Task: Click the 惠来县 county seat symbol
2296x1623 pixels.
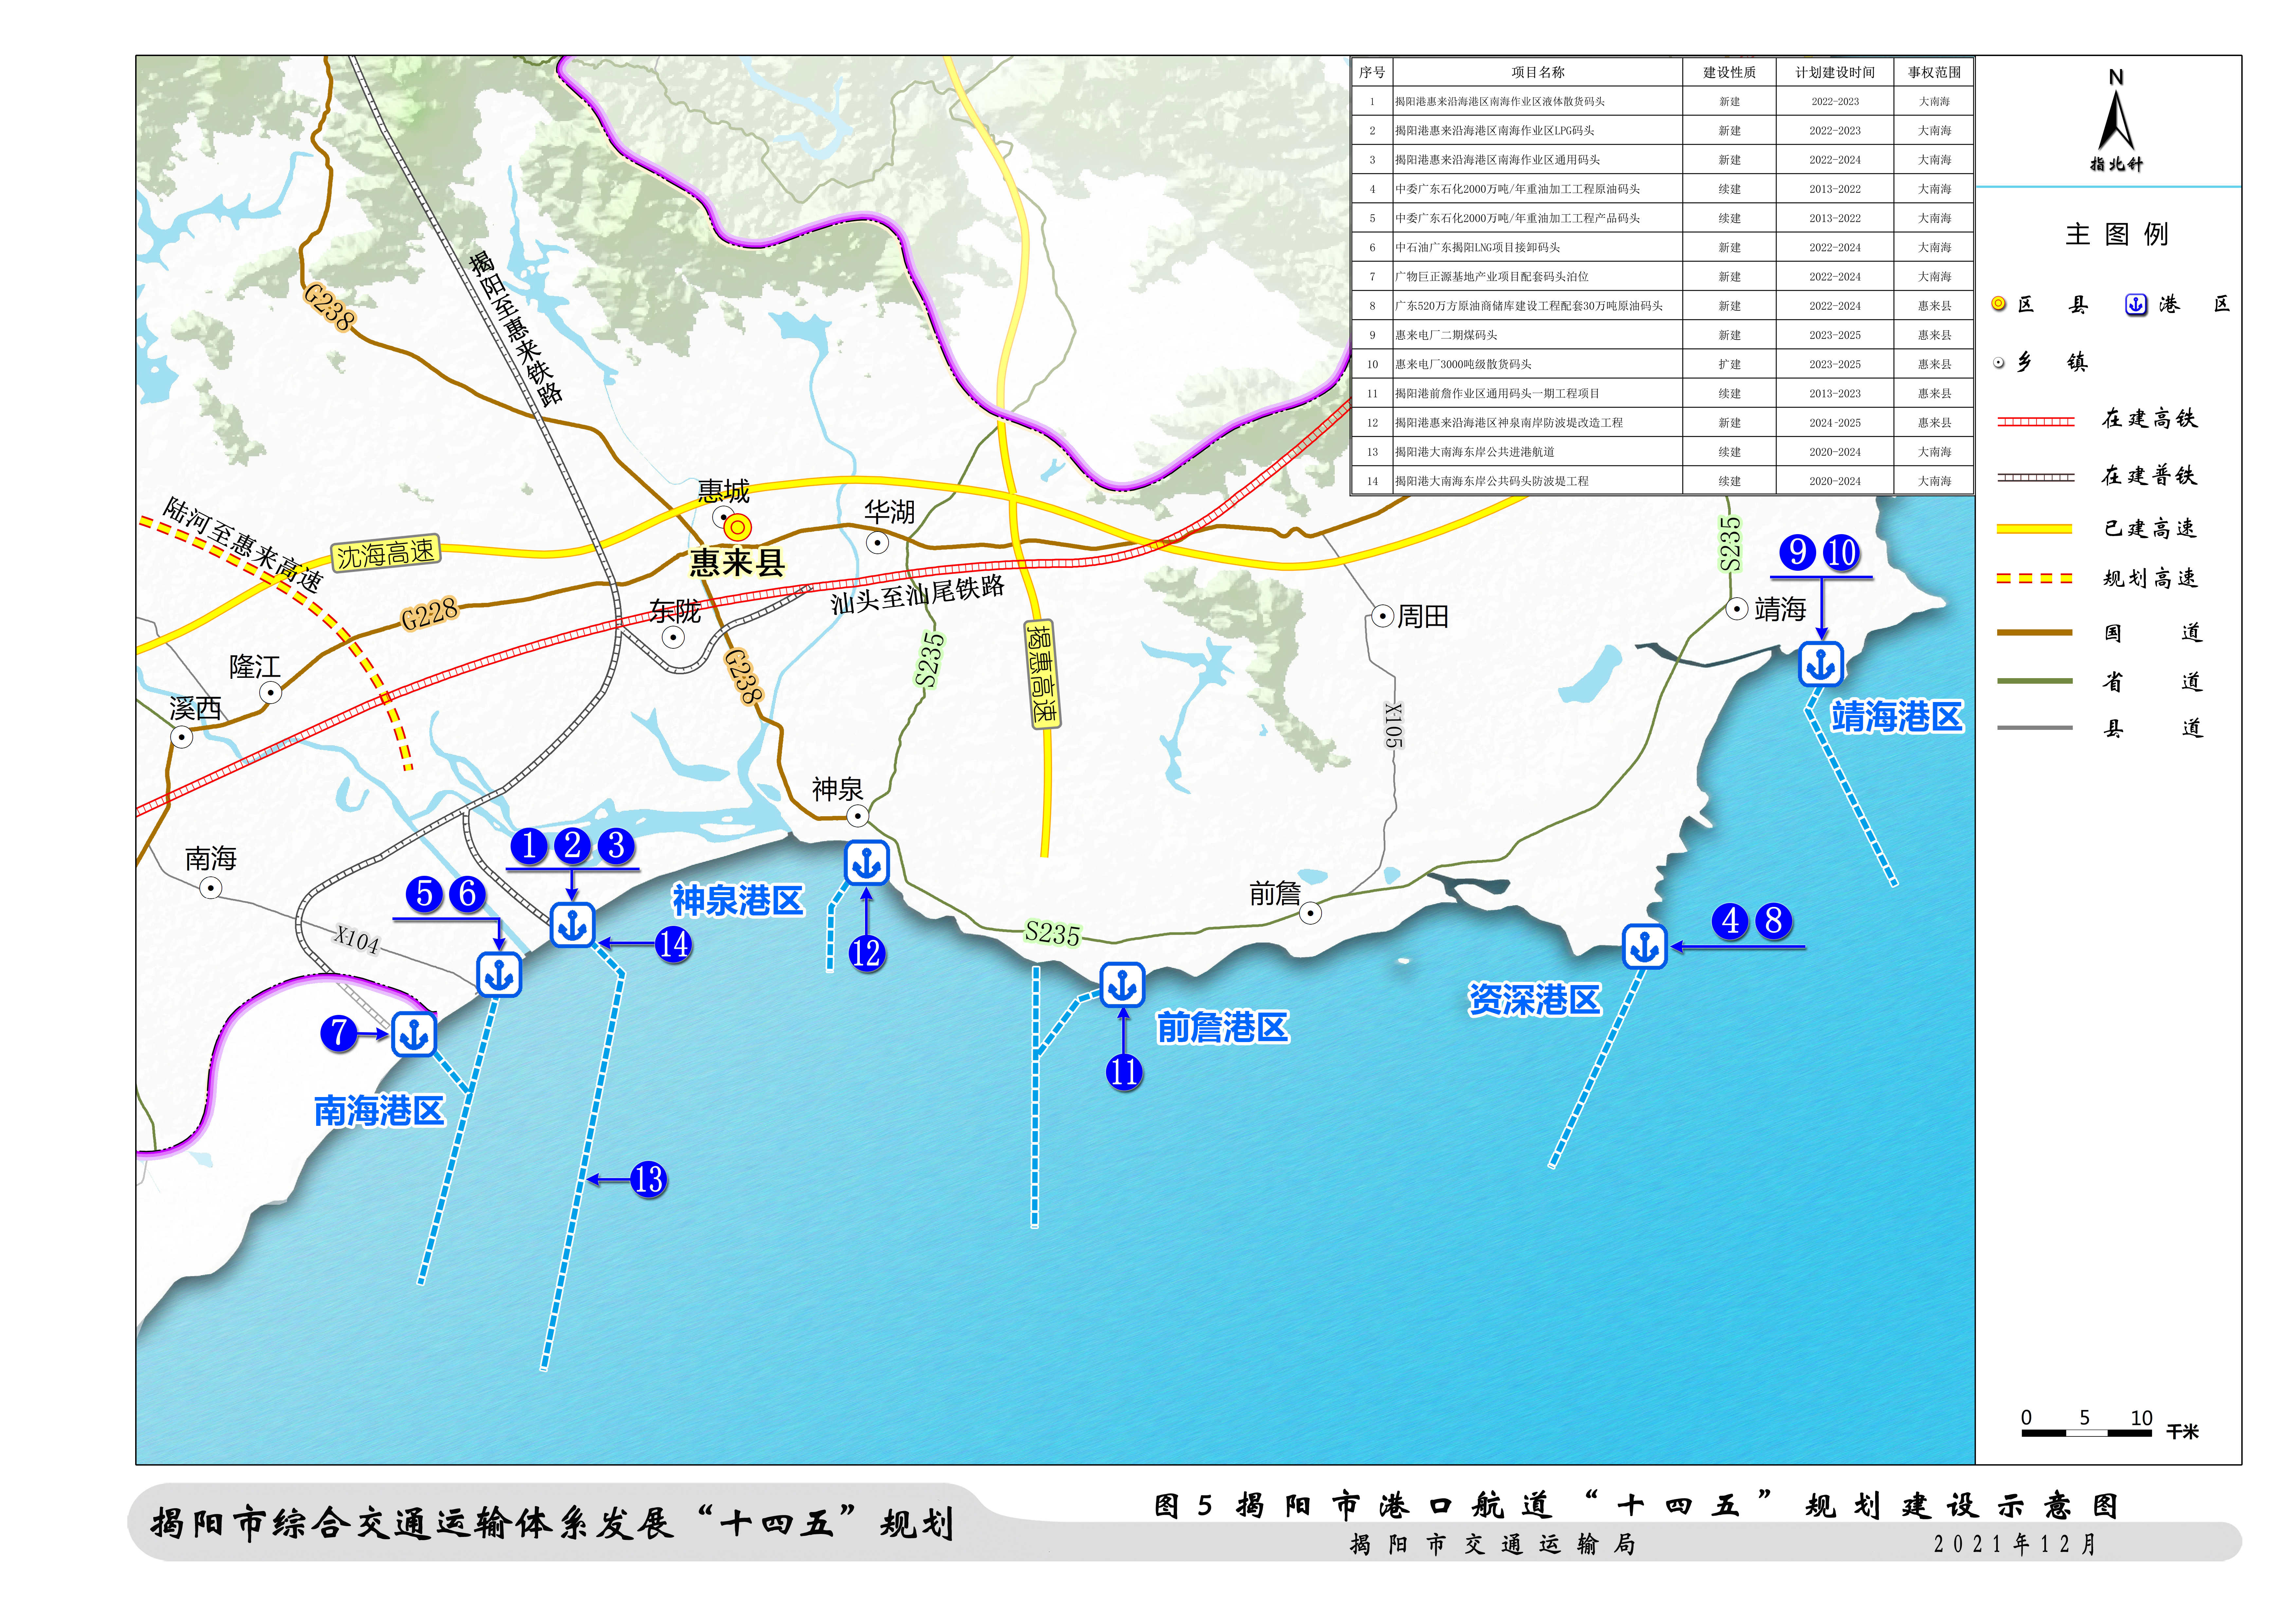Action: pos(738,527)
